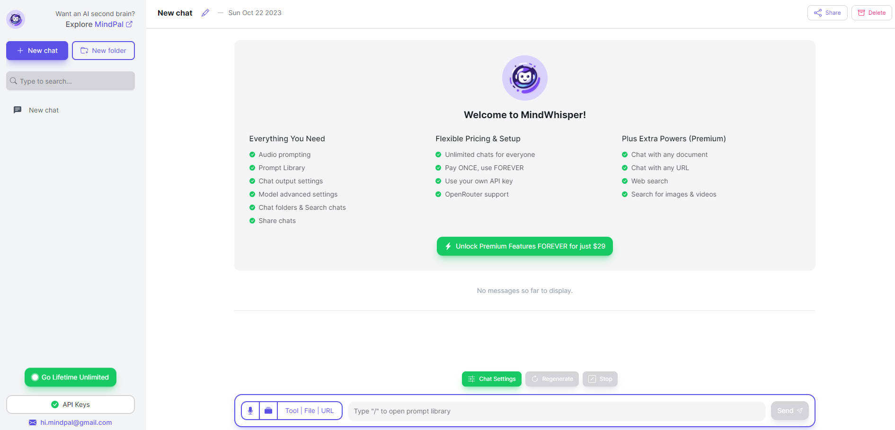Image resolution: width=895 pixels, height=430 pixels.
Task: Select the Tool option in input bar
Action: click(292, 411)
